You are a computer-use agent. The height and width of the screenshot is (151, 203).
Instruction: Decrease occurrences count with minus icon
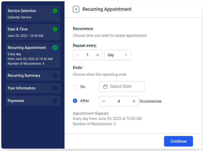click(x=103, y=101)
